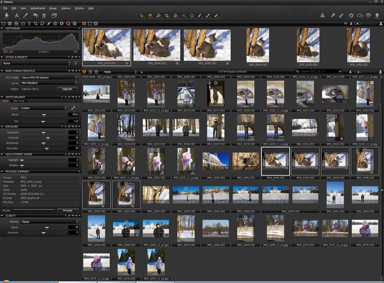Open the Adjustments menu
Viewport: 384px width, 283px height.
pos(38,9)
